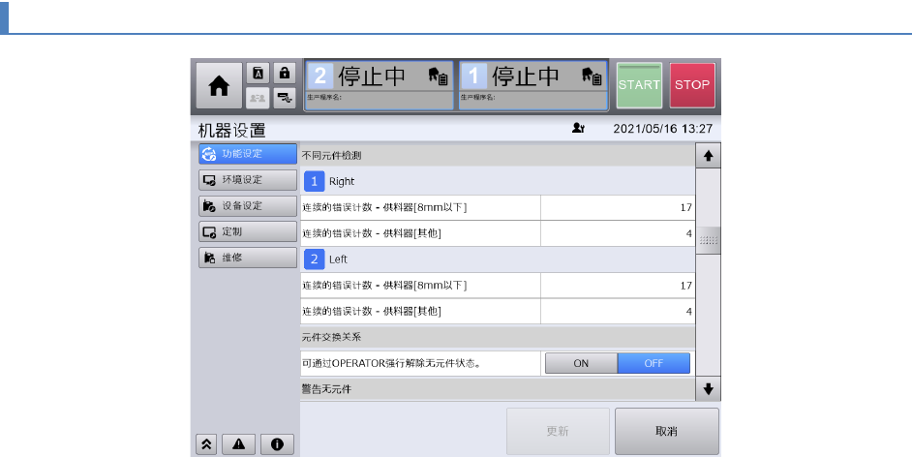Click lane 1 manual operation icon
The width and height of the screenshot is (912, 457).
[x=592, y=76]
